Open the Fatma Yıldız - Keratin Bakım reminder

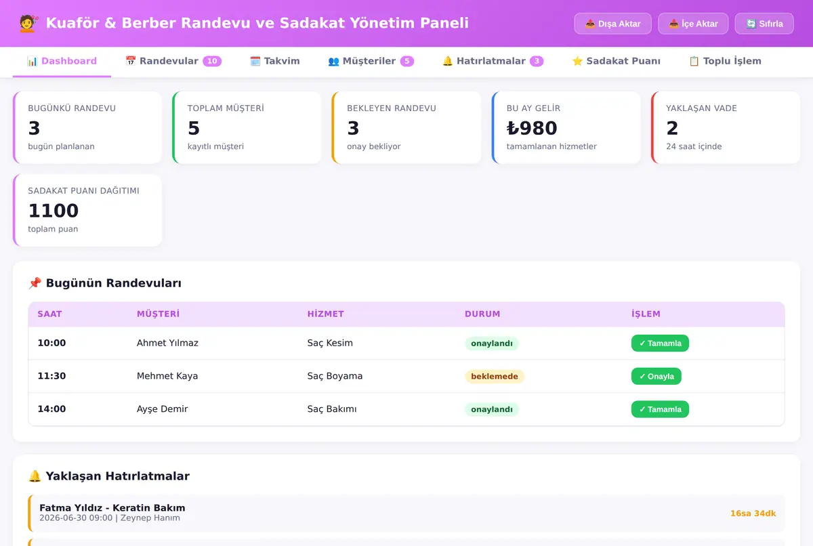[406, 513]
